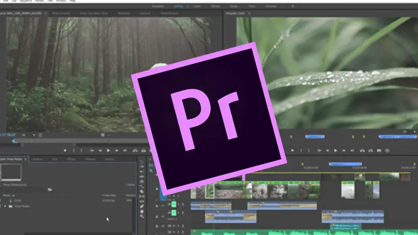Viewport: 418px width, 235px height.
Task: Open Libraries tab beside the Project panel
Action: pyautogui.click(x=37, y=159)
